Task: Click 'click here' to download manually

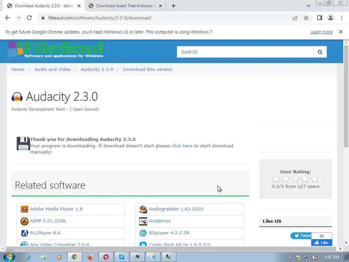Action: tap(182, 146)
